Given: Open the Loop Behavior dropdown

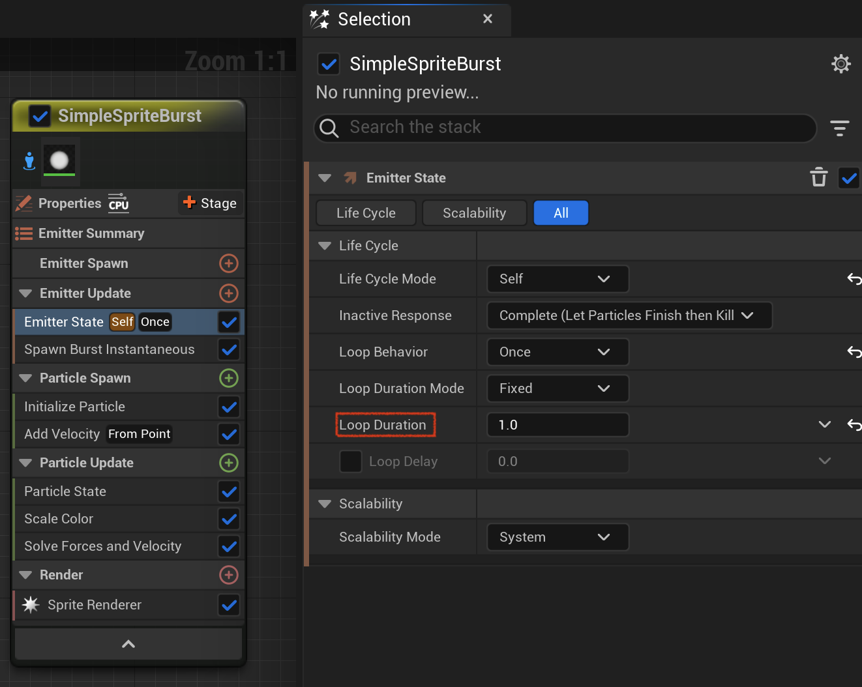Looking at the screenshot, I should point(557,352).
